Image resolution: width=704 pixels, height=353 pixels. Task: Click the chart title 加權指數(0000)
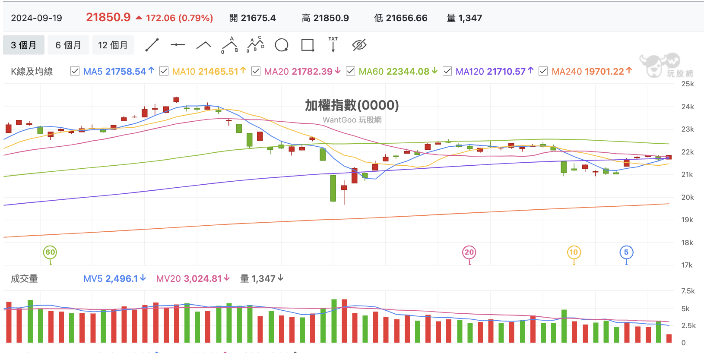coord(352,105)
